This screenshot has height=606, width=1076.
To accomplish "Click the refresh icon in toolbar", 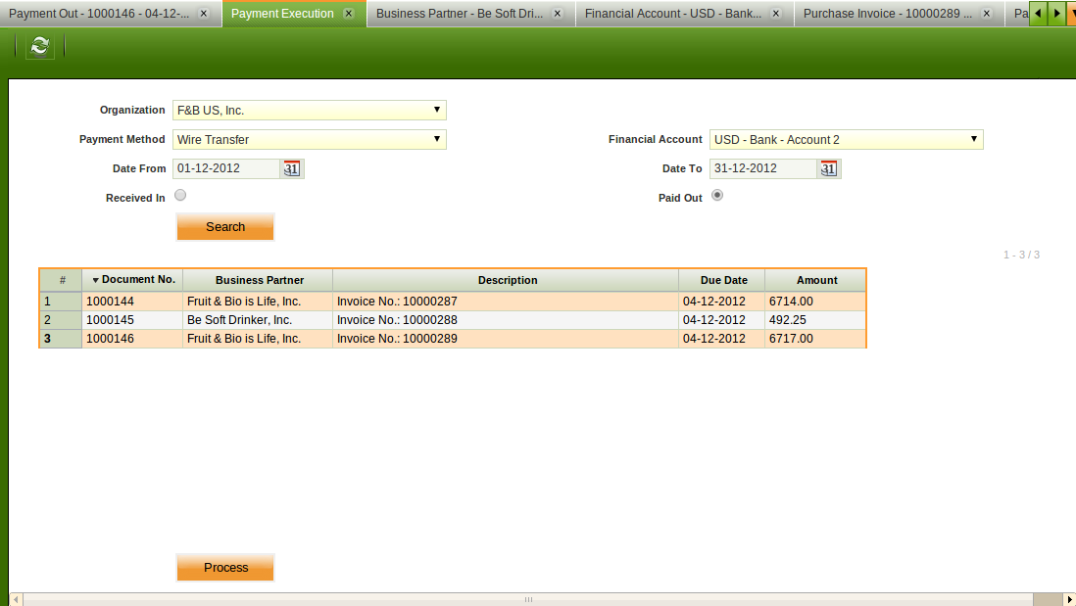I will [40, 46].
